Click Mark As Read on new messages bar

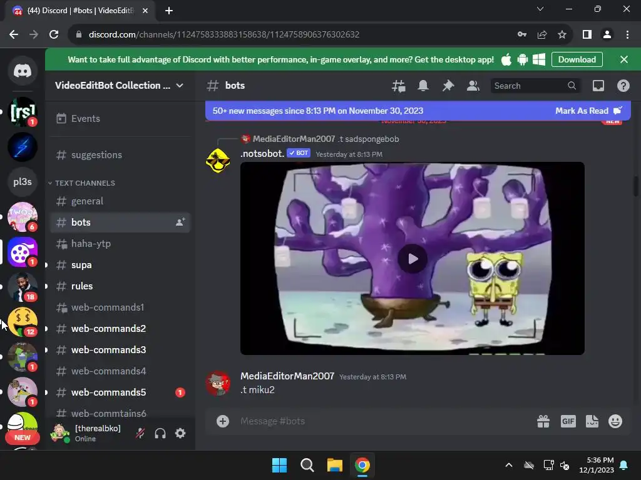588,111
